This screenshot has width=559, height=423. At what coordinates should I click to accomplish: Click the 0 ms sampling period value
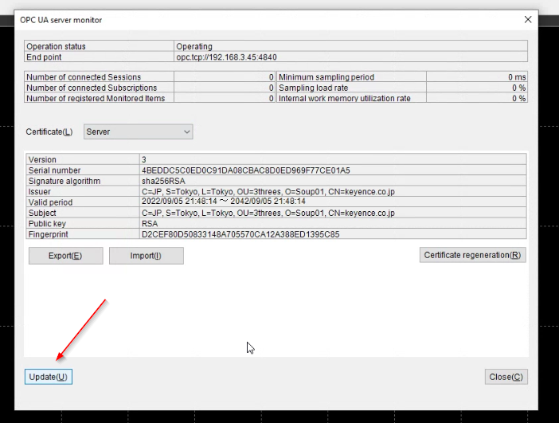pos(477,77)
